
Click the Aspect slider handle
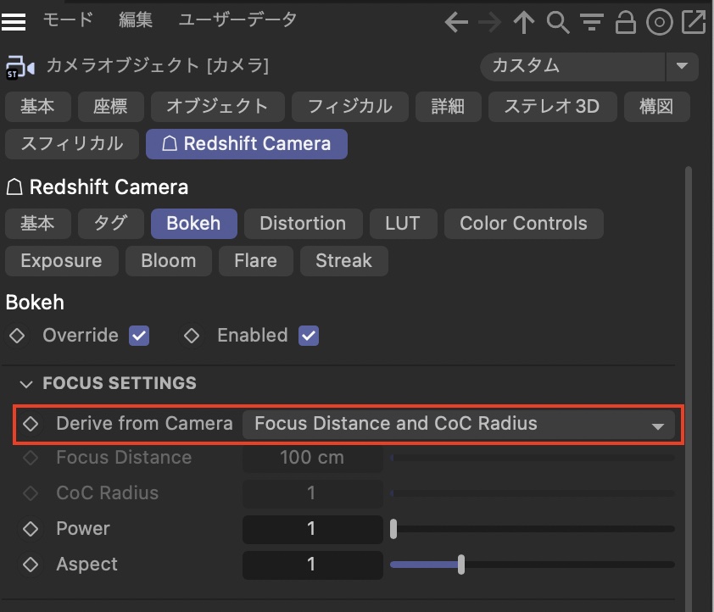coord(460,565)
